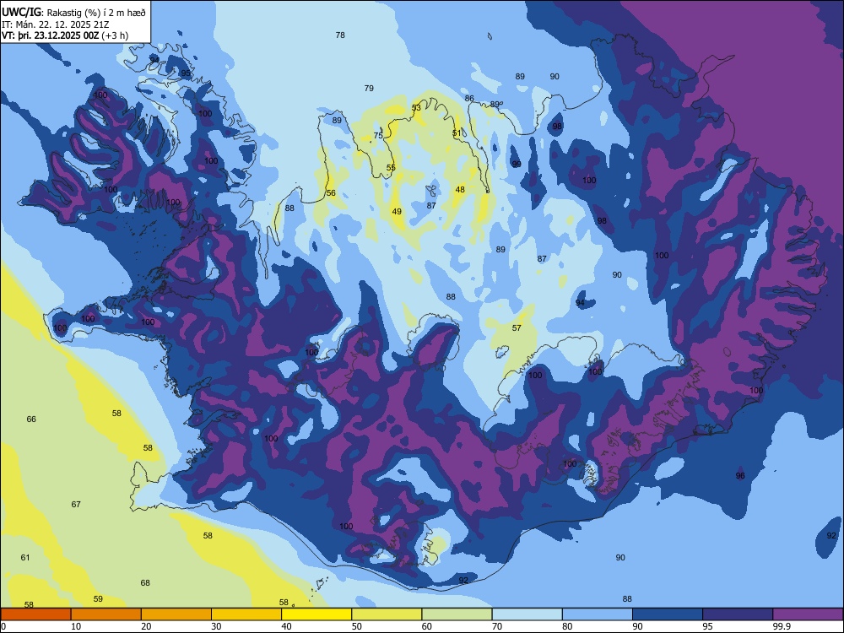
Task: Pick the dark navy 95–99.9 legend swatch
Action: [738, 614]
